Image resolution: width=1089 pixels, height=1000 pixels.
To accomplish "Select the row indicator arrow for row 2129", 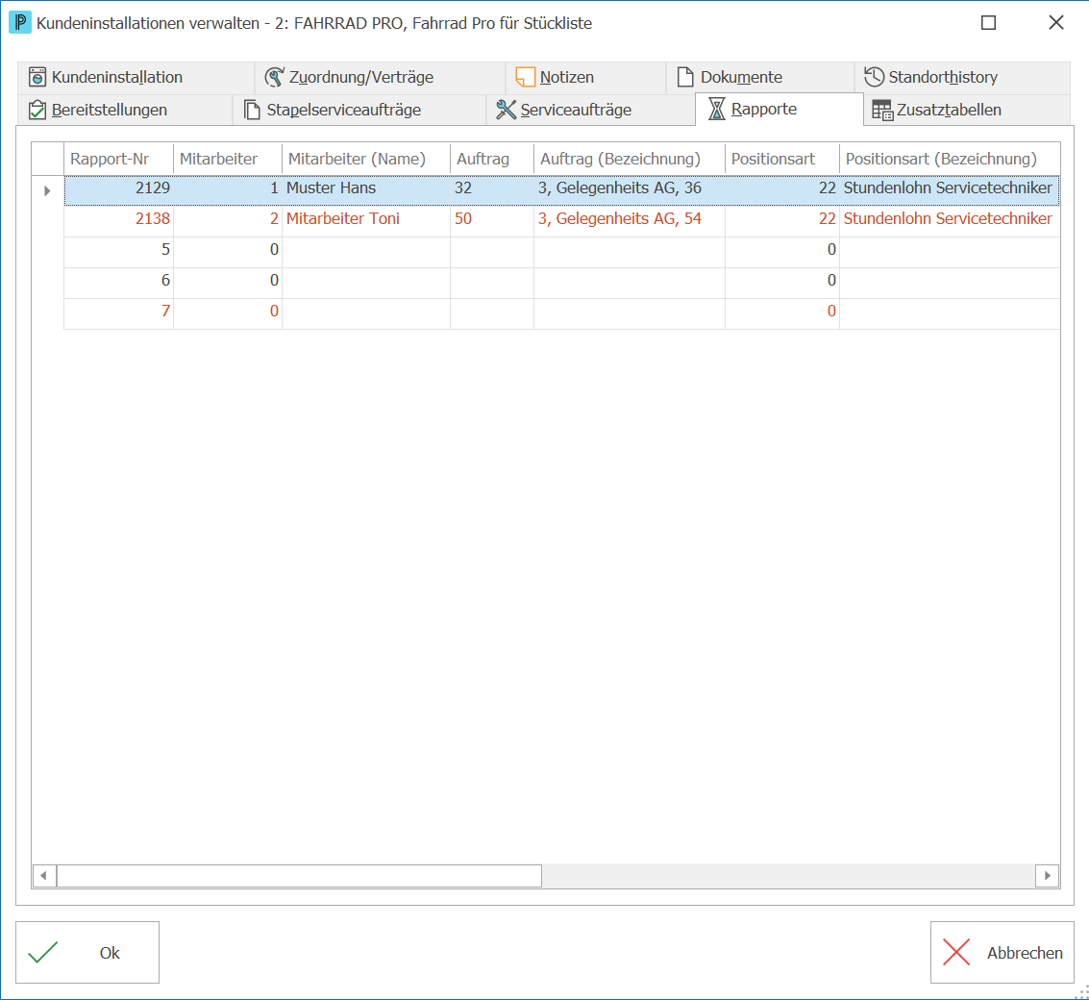I will [x=47, y=190].
